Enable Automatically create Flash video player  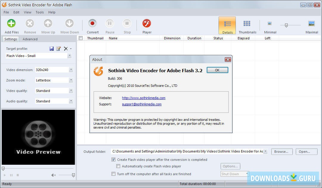[x=118, y=166]
